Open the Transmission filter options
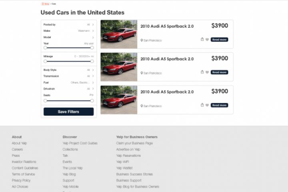This screenshot has width=288, height=192. point(93,76)
